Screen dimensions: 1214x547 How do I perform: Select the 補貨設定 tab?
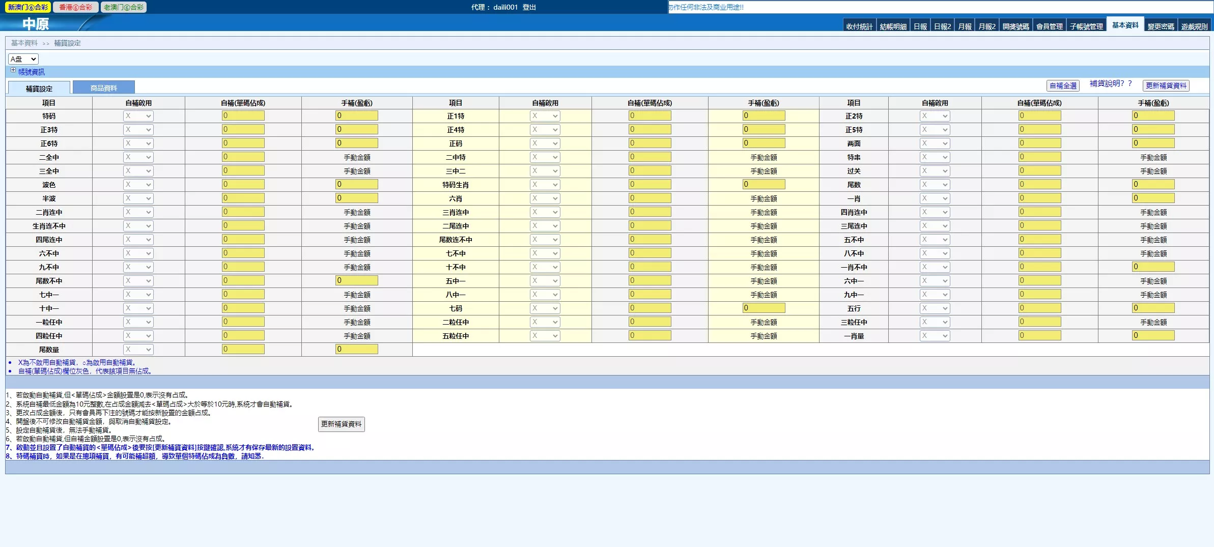point(39,89)
